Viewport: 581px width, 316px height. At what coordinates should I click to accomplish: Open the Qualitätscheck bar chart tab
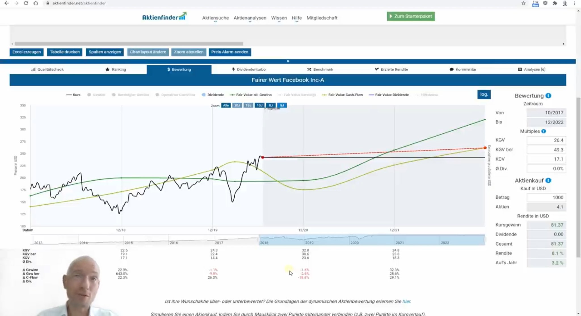[x=47, y=69]
